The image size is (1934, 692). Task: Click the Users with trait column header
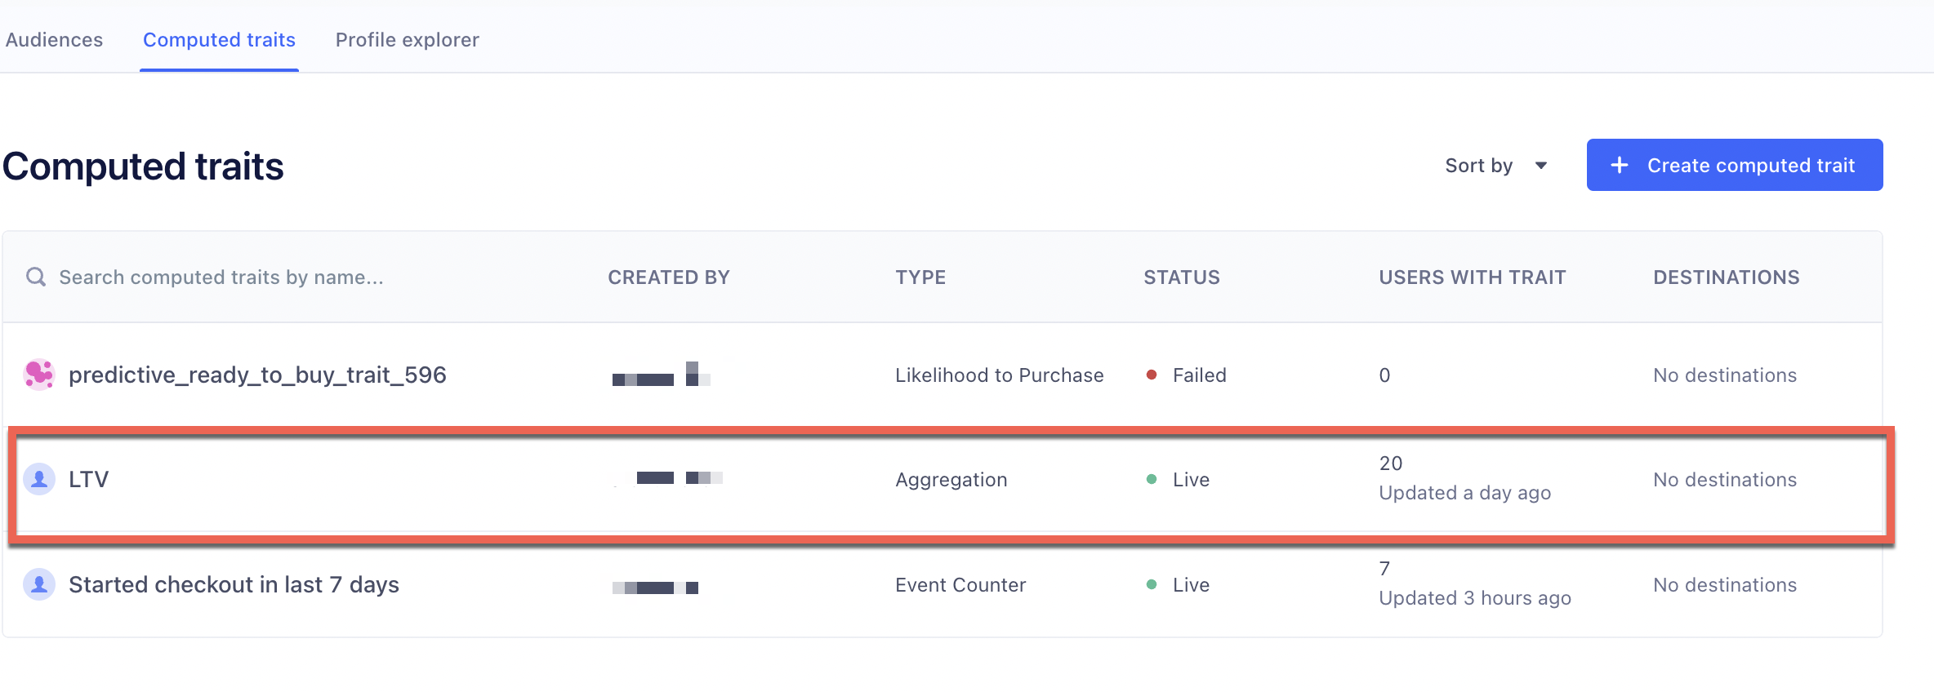point(1473,277)
